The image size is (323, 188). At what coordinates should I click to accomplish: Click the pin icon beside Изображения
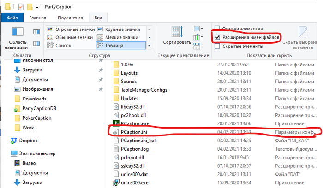101,89
